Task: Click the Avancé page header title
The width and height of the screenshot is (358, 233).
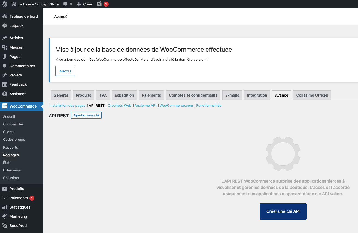Action: tap(61, 17)
